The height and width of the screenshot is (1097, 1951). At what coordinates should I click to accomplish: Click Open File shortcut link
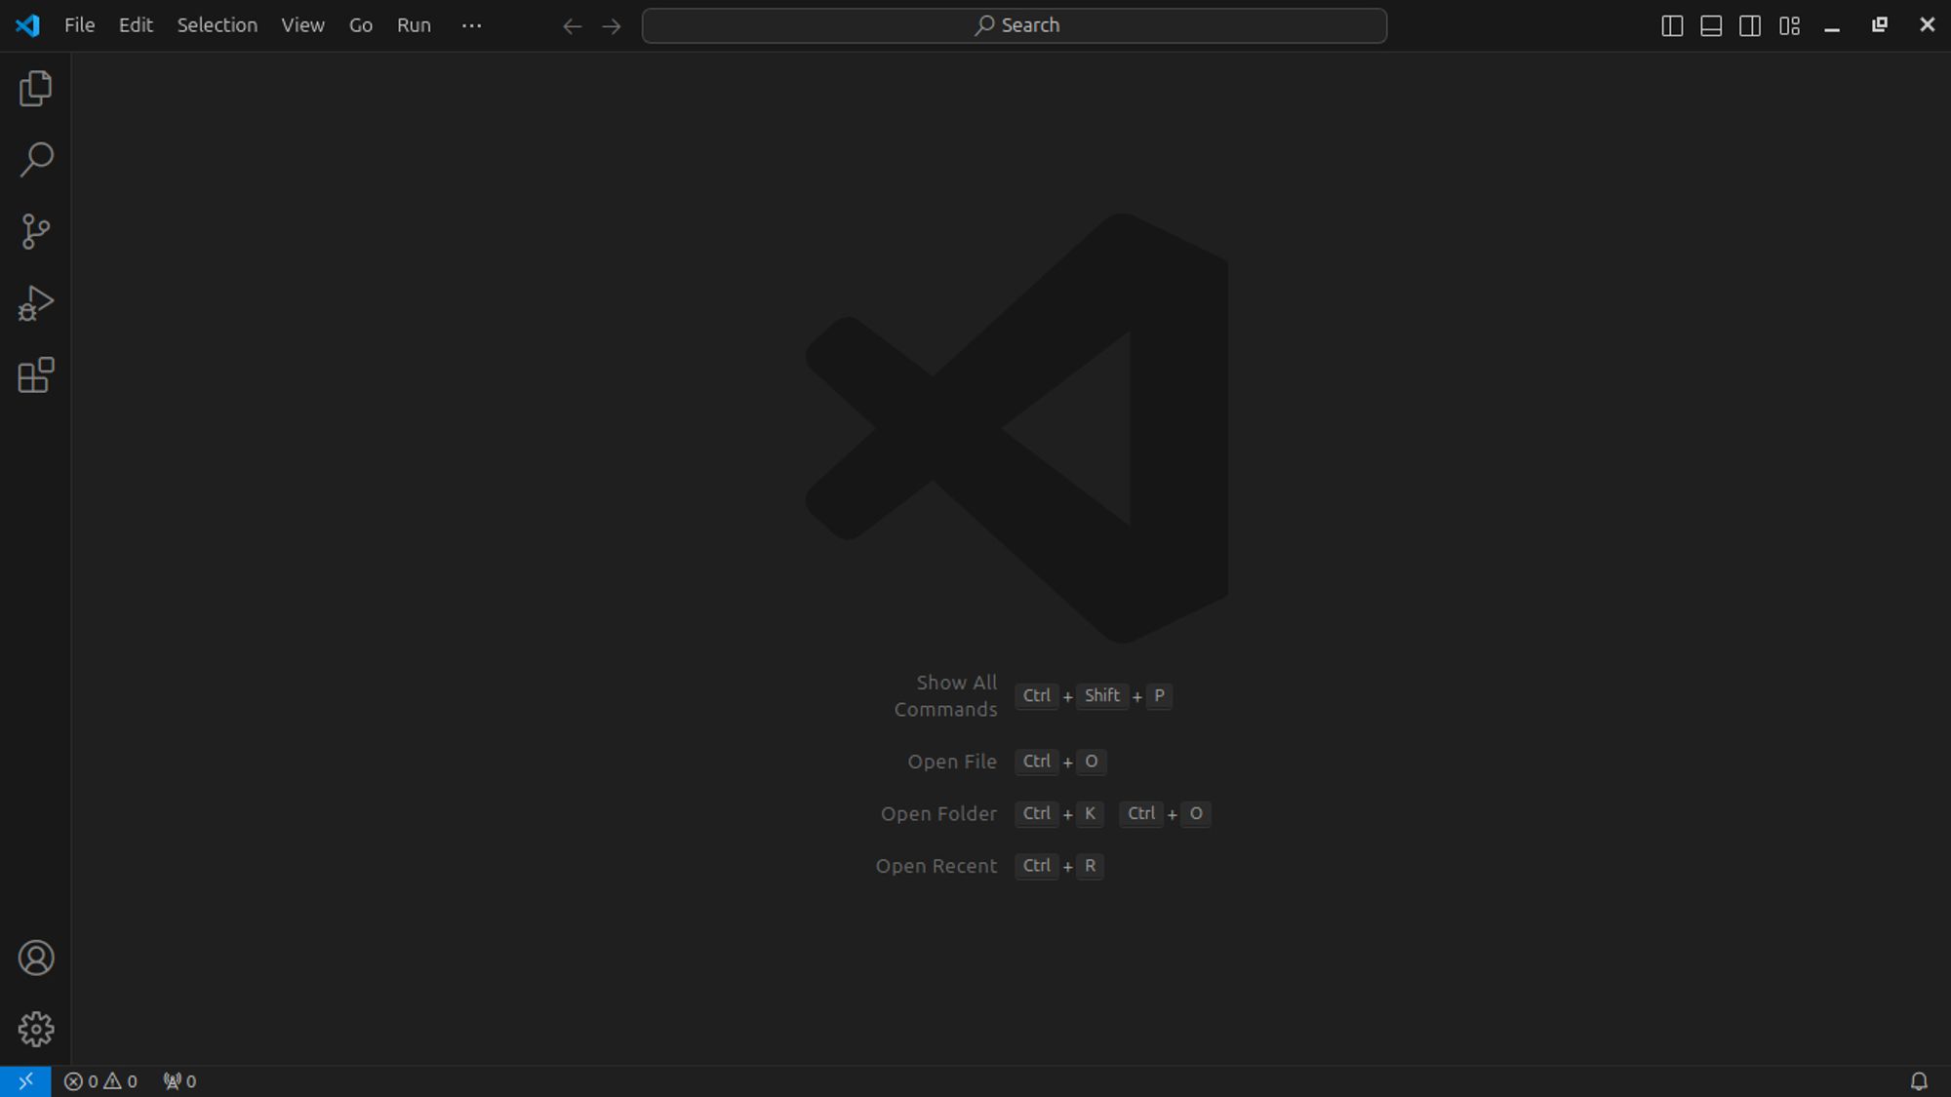953,761
